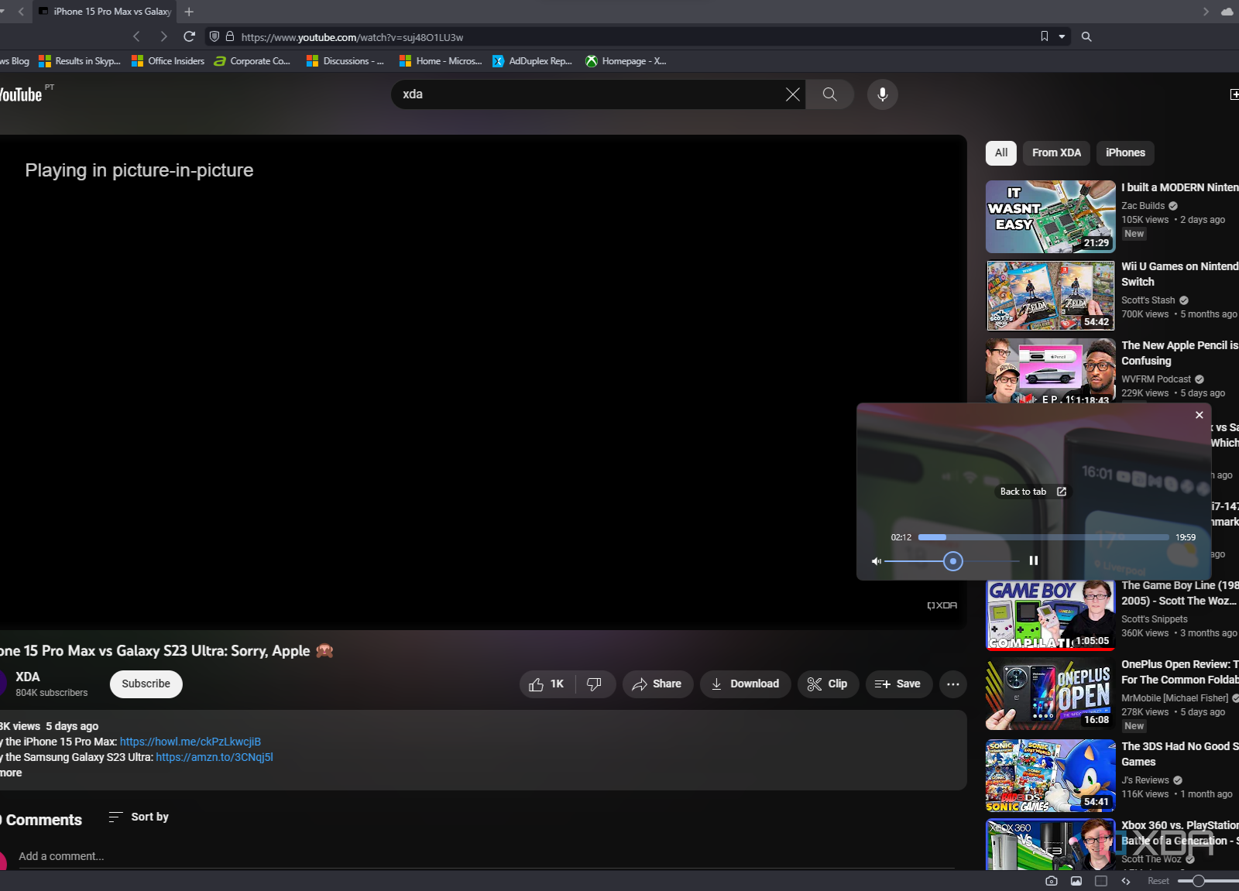
Task: Dislike the video with thumbs down
Action: click(x=595, y=684)
